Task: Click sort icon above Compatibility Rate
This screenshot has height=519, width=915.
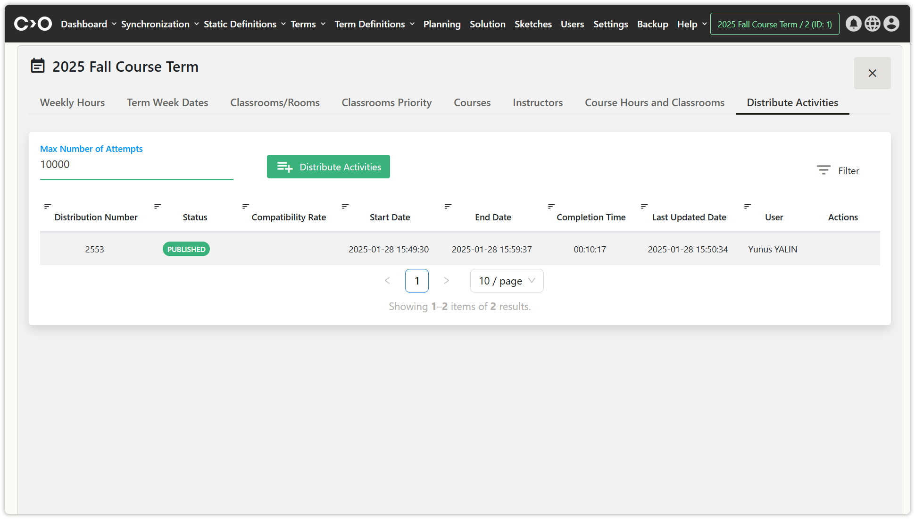Action: pos(246,206)
